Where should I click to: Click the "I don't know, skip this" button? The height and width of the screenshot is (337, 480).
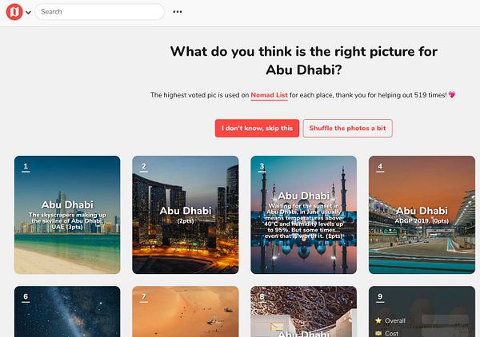click(257, 128)
